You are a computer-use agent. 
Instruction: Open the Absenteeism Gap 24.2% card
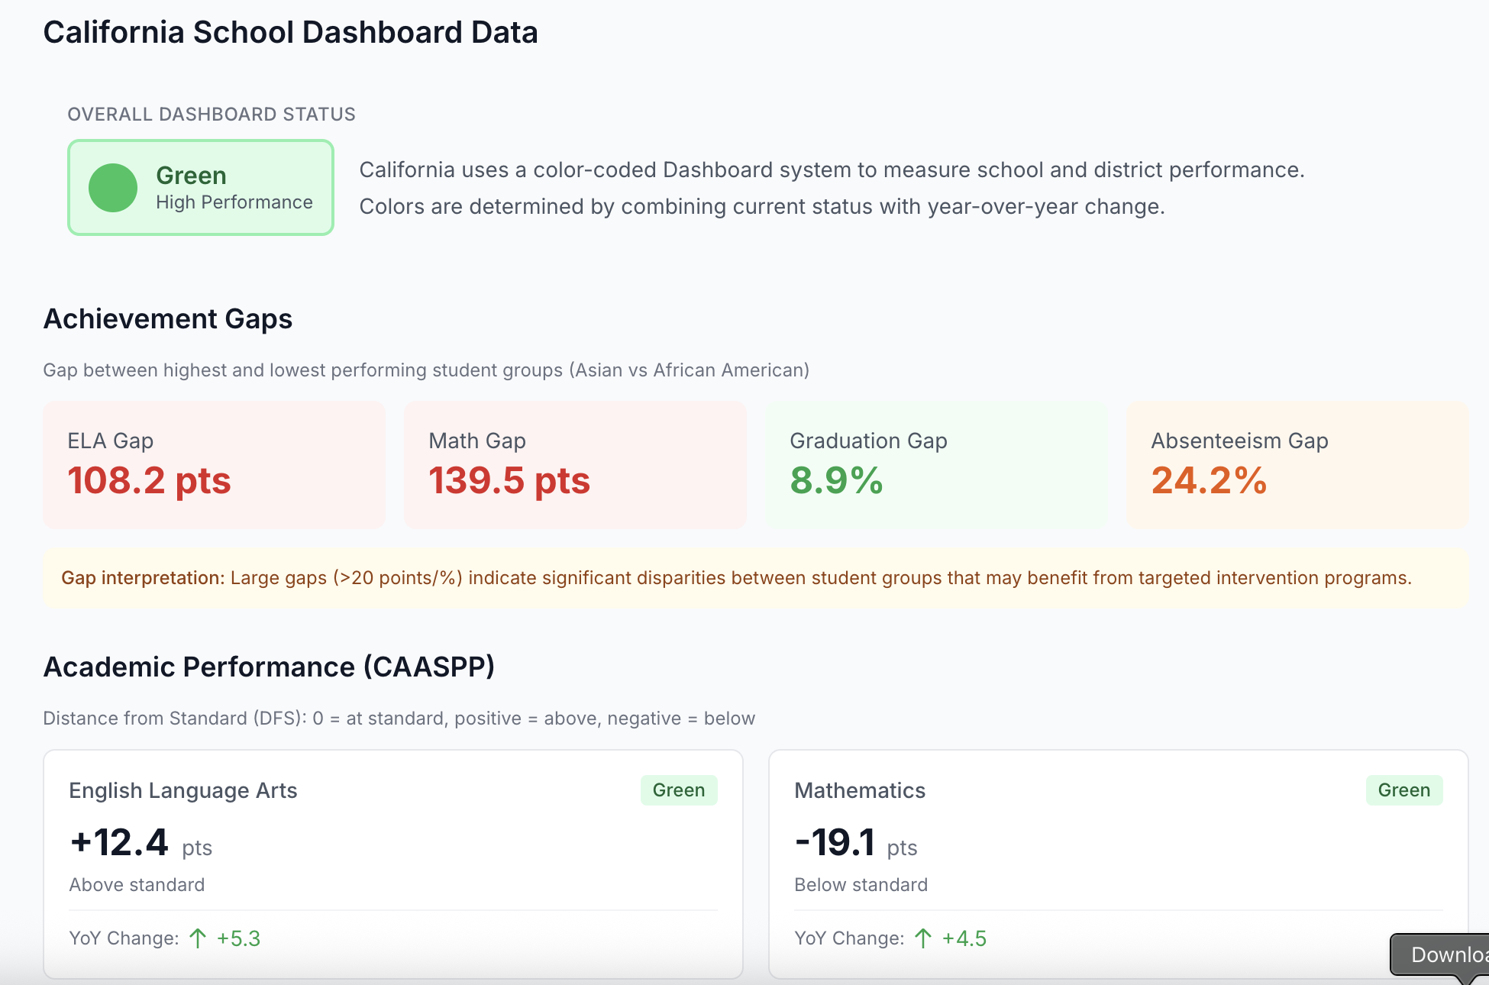(1297, 465)
